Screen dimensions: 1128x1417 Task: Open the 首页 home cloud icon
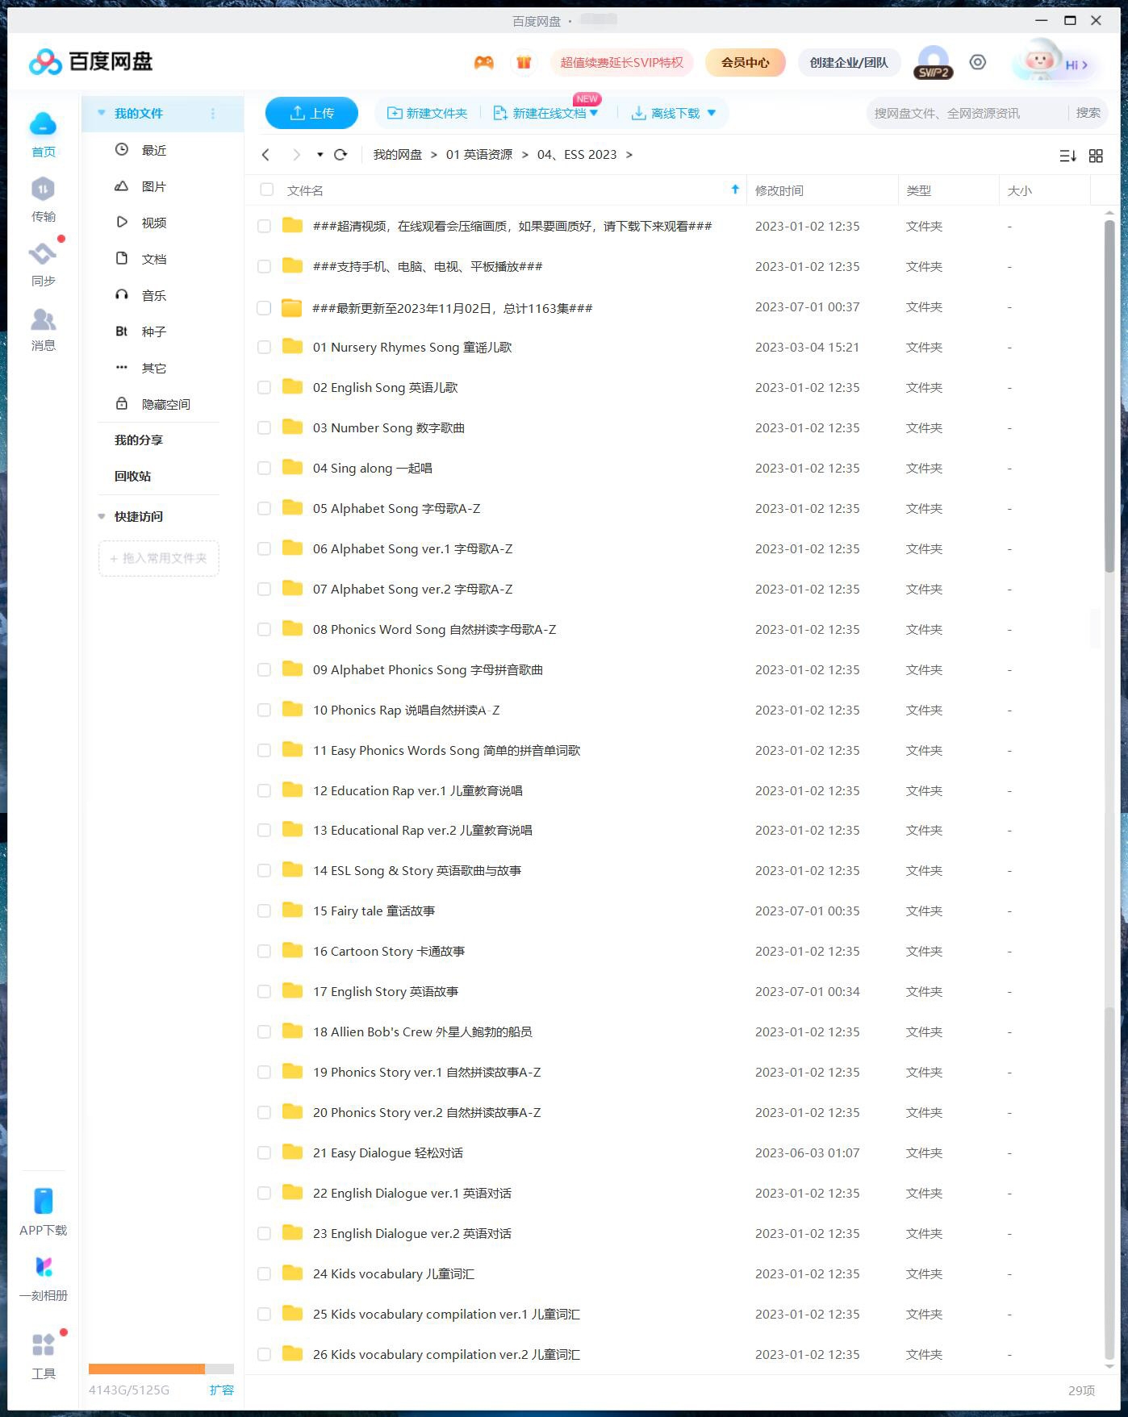tap(43, 124)
